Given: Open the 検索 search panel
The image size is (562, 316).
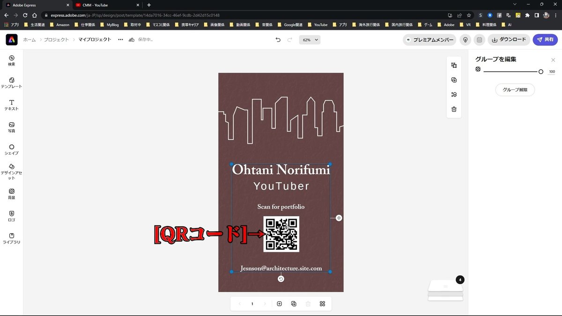Looking at the screenshot, I should (x=12, y=60).
